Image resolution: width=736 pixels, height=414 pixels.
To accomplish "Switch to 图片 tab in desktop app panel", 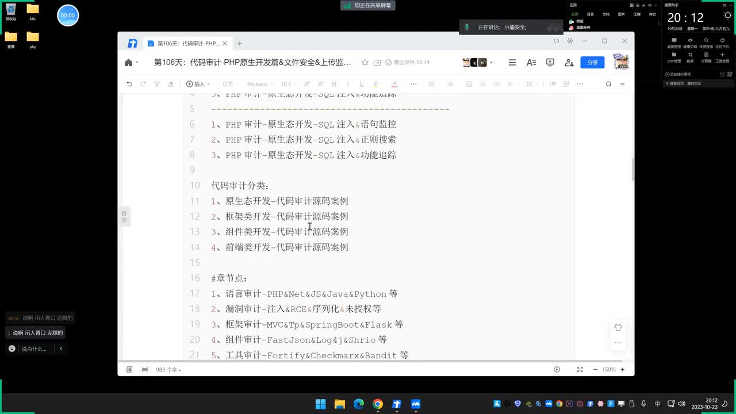I will 621,14.
